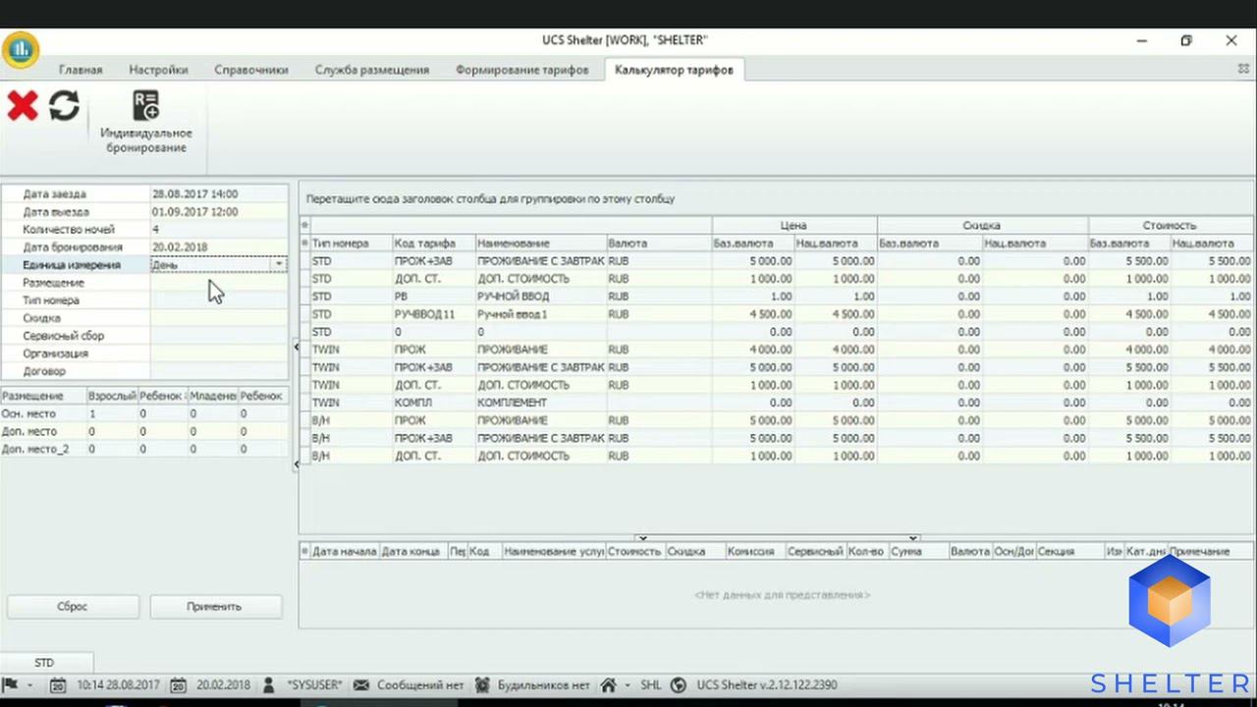Screen dimensions: 1257x707
Task: Click the Сброс button
Action: point(73,607)
